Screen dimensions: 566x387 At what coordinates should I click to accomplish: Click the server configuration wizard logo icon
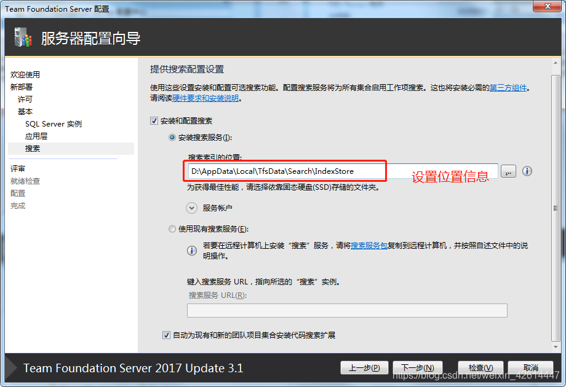point(23,37)
